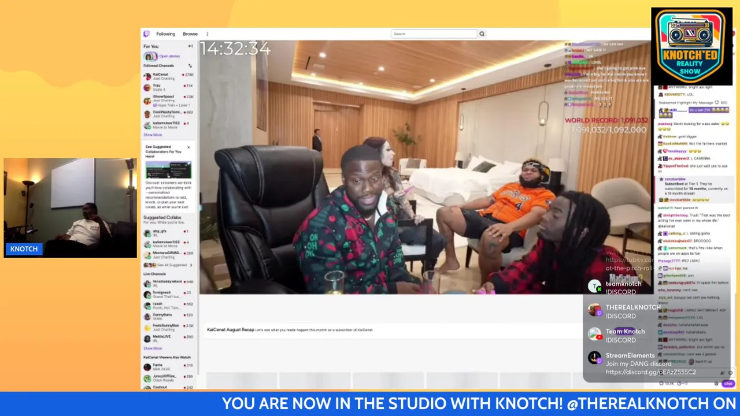Open JynxziOffline Clash Royale channel

[x=168, y=377]
